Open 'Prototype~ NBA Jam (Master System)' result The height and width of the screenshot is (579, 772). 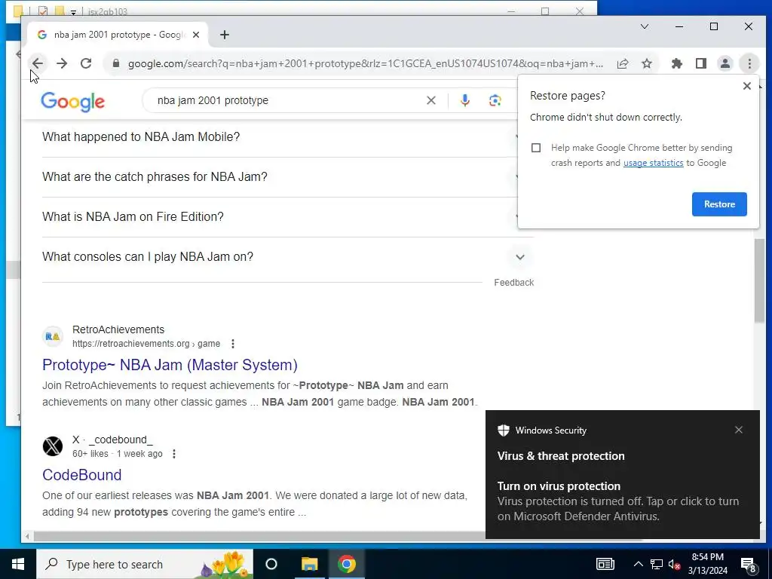[170, 365]
